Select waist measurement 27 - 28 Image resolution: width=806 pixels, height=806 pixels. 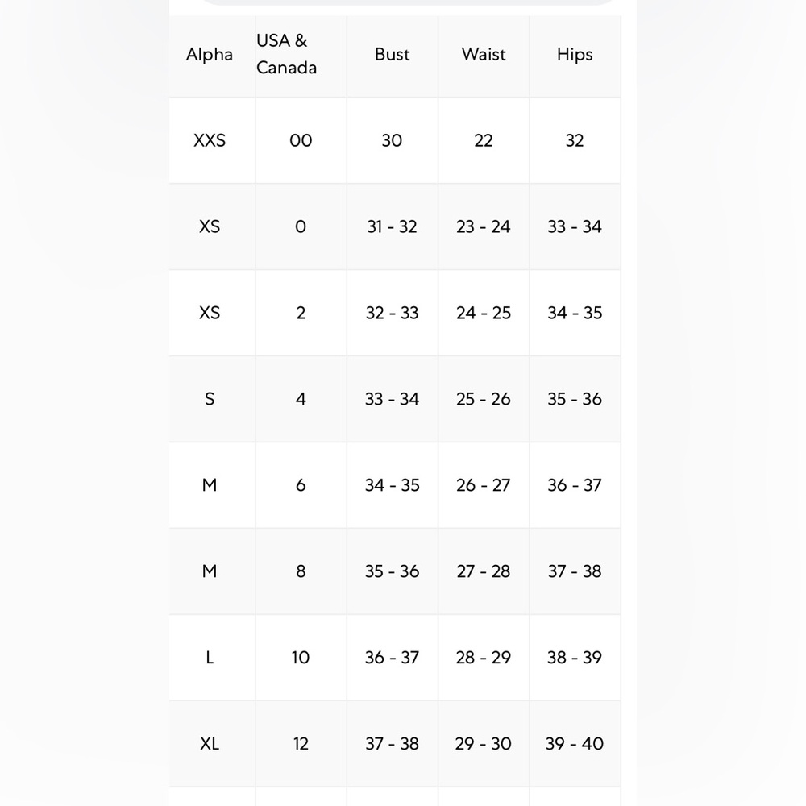483,571
